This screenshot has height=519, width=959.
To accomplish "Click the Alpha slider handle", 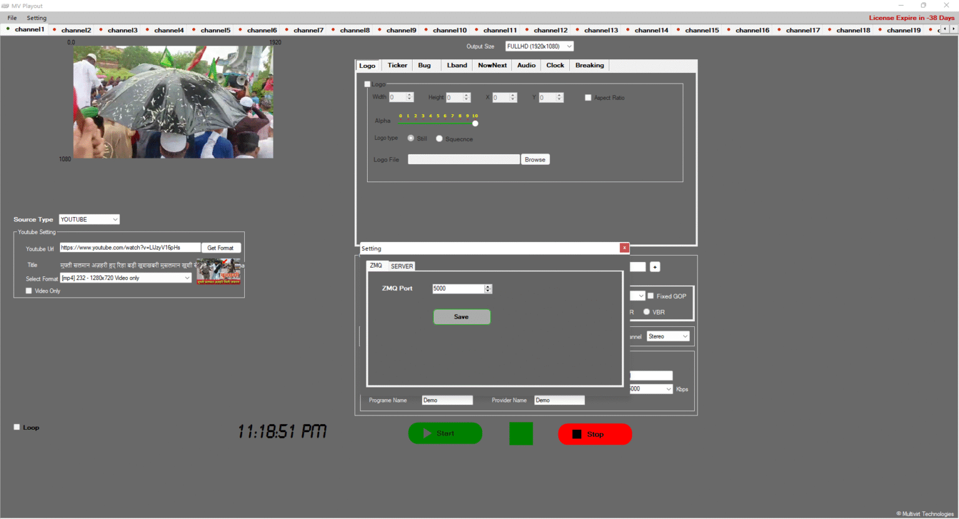I will point(475,124).
